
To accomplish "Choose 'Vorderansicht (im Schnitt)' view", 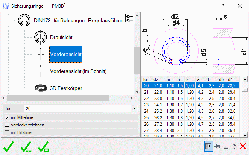I will click(x=78, y=71).
